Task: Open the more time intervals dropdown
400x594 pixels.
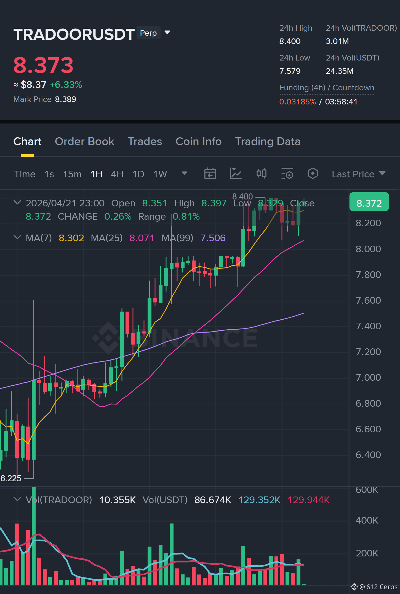Action: tap(185, 174)
